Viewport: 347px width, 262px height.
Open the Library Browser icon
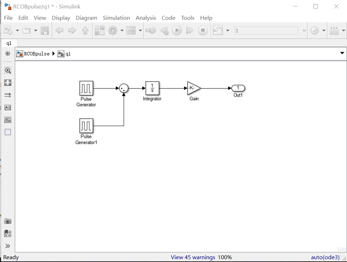click(x=99, y=31)
